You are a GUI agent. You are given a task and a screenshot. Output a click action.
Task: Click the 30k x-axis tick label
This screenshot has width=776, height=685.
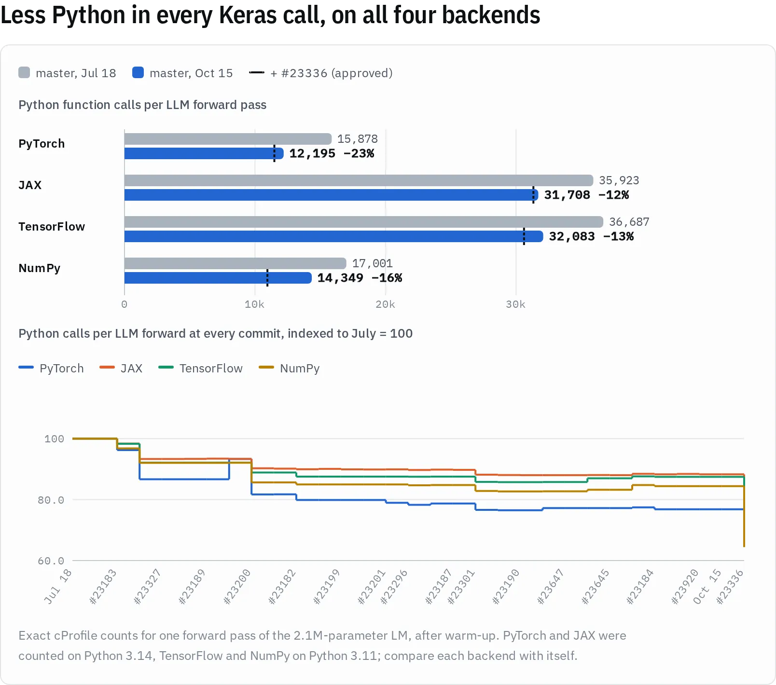tap(516, 304)
